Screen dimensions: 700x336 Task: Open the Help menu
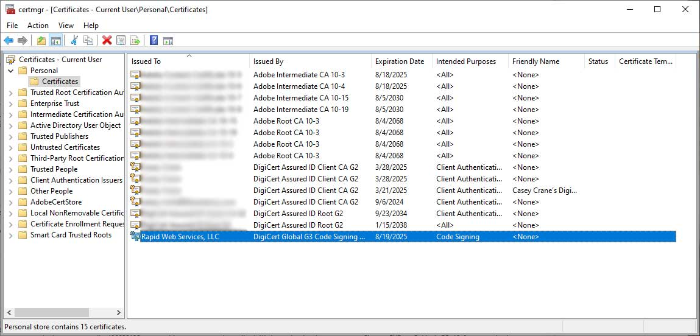pyautogui.click(x=91, y=26)
